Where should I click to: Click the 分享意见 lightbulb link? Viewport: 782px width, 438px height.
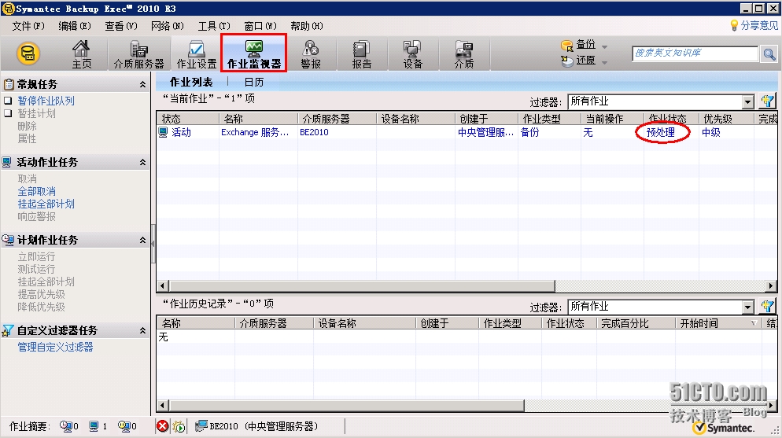(754, 25)
